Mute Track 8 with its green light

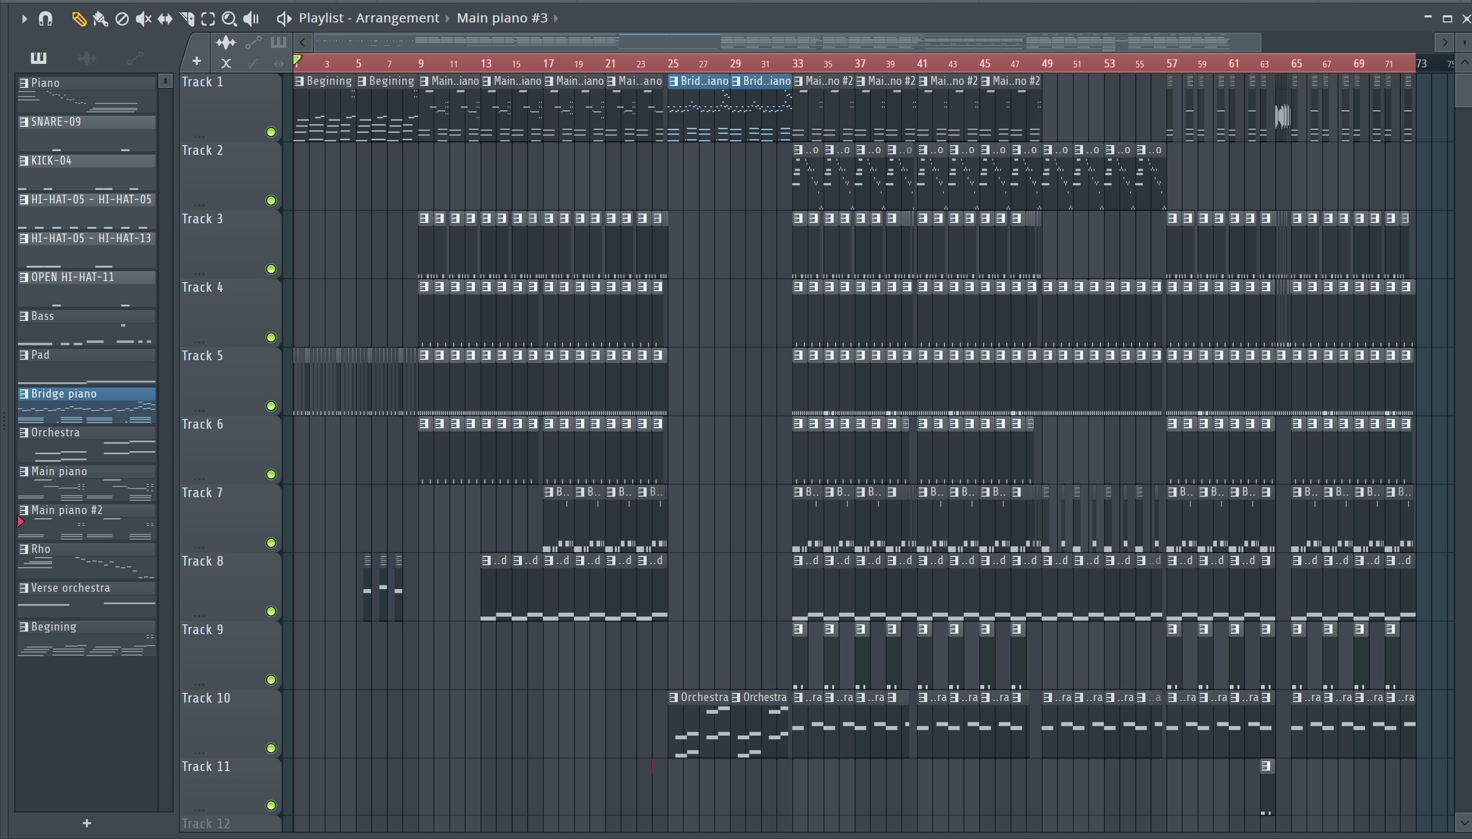point(271,612)
